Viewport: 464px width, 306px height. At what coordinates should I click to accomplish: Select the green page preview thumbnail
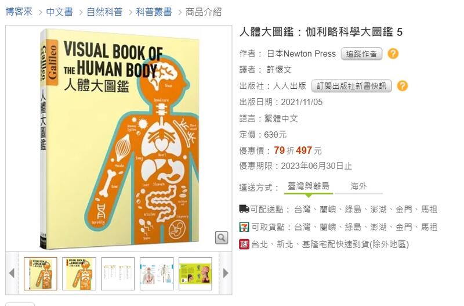[195, 273]
